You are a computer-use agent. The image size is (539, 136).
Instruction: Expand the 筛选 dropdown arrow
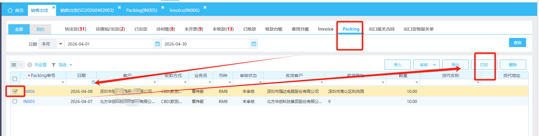click(71, 65)
